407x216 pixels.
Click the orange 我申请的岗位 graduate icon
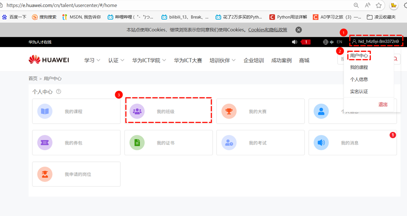coord(45,174)
